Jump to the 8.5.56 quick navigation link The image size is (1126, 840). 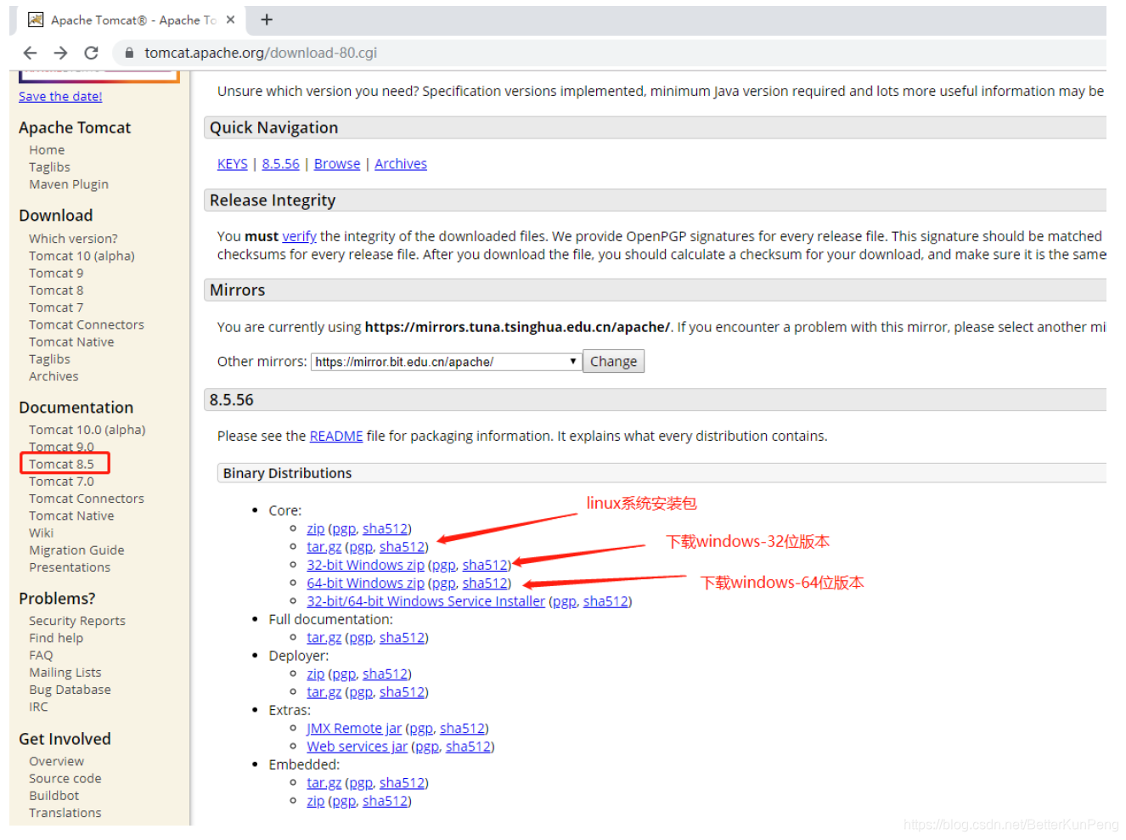pos(281,164)
